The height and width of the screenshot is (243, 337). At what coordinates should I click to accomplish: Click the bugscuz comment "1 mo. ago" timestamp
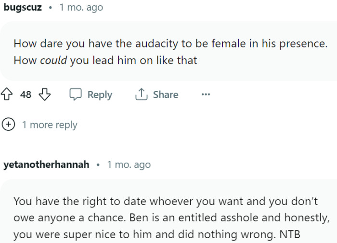point(81,8)
